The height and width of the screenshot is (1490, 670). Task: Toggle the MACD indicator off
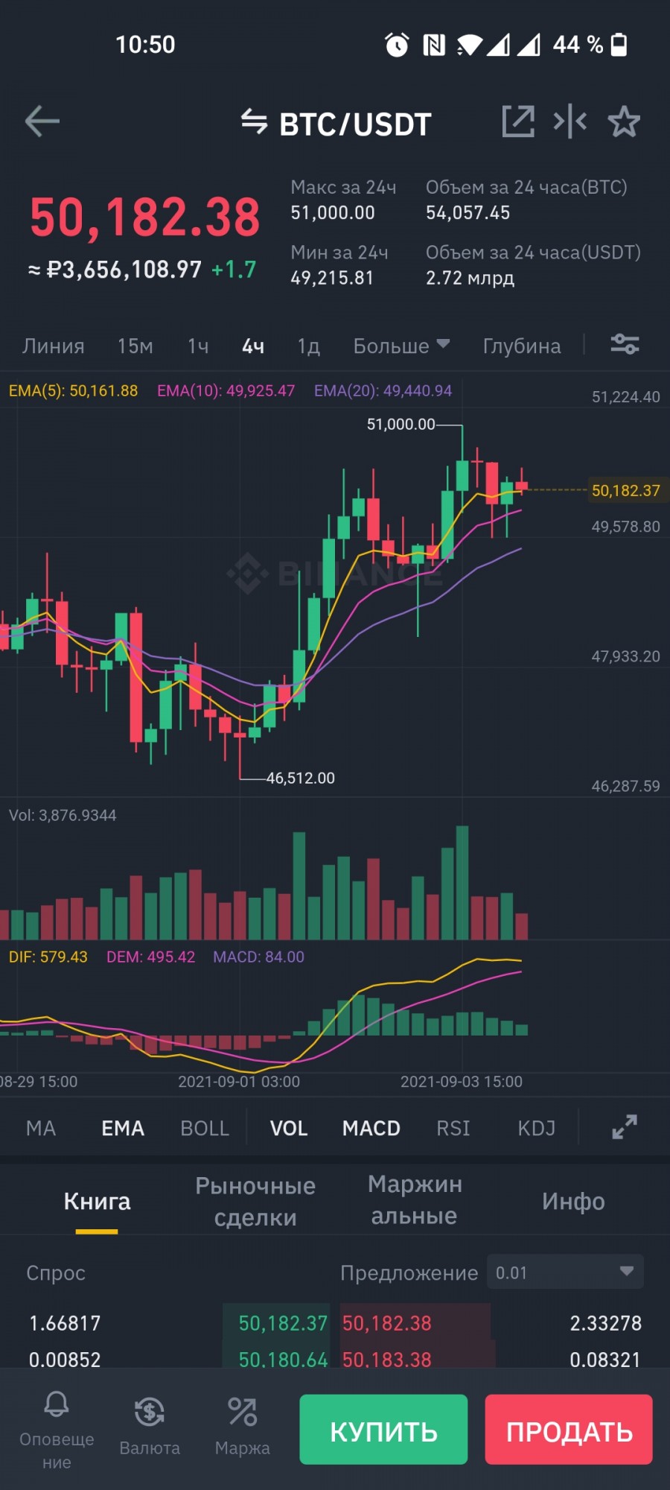[371, 1128]
